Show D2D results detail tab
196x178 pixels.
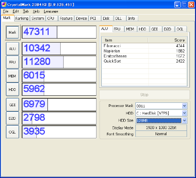point(168,29)
